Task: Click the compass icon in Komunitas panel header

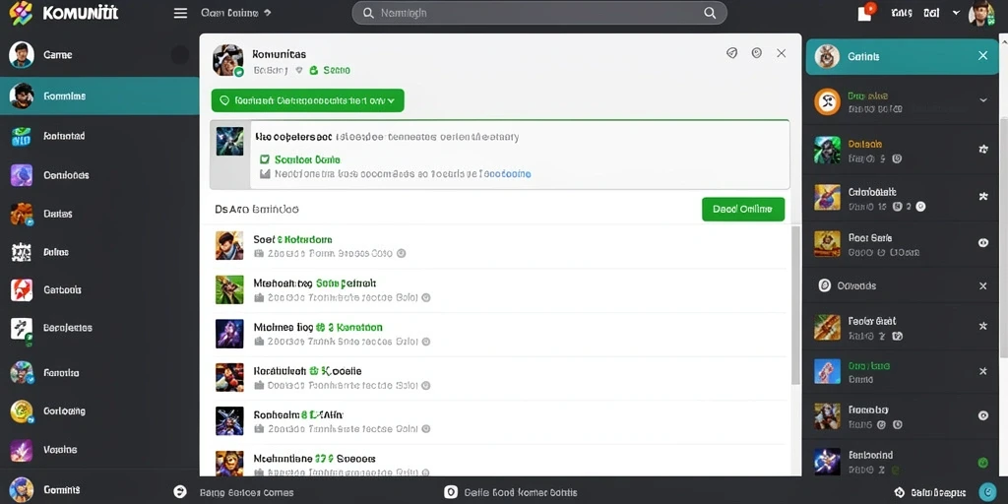Action: coord(731,53)
